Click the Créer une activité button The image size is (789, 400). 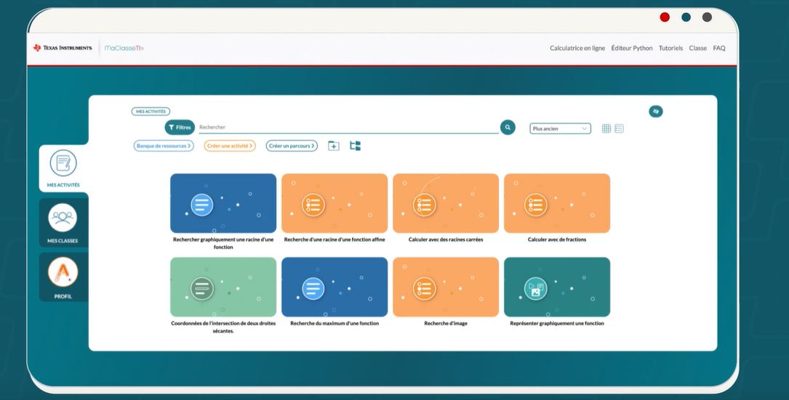pyautogui.click(x=230, y=146)
